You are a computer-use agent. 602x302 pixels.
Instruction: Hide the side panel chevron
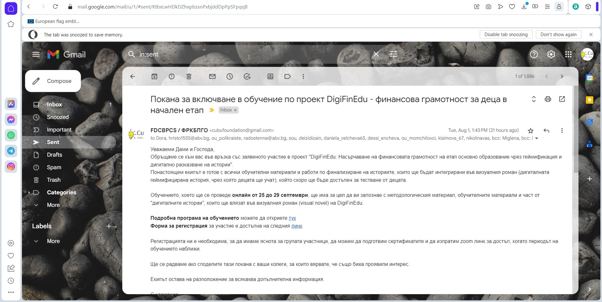point(589,289)
